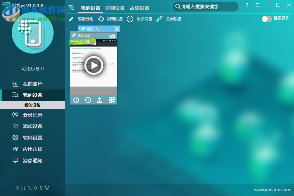Viewport: 294px width, 196px height.
Task: Click the pencil icon beside ID:122 to rename
Action: pyautogui.click(x=73, y=35)
